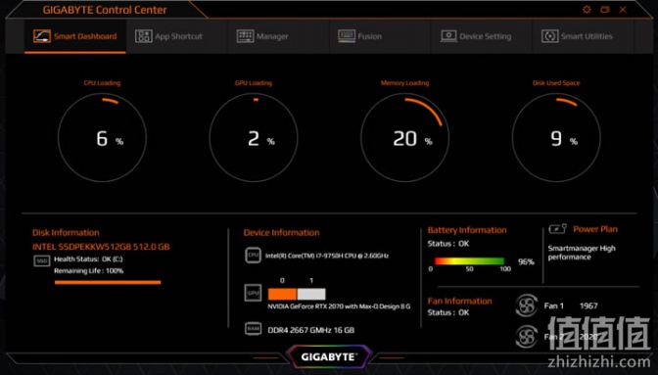The height and width of the screenshot is (375, 658).
Task: Click the CPU chip icon
Action: [253, 255]
